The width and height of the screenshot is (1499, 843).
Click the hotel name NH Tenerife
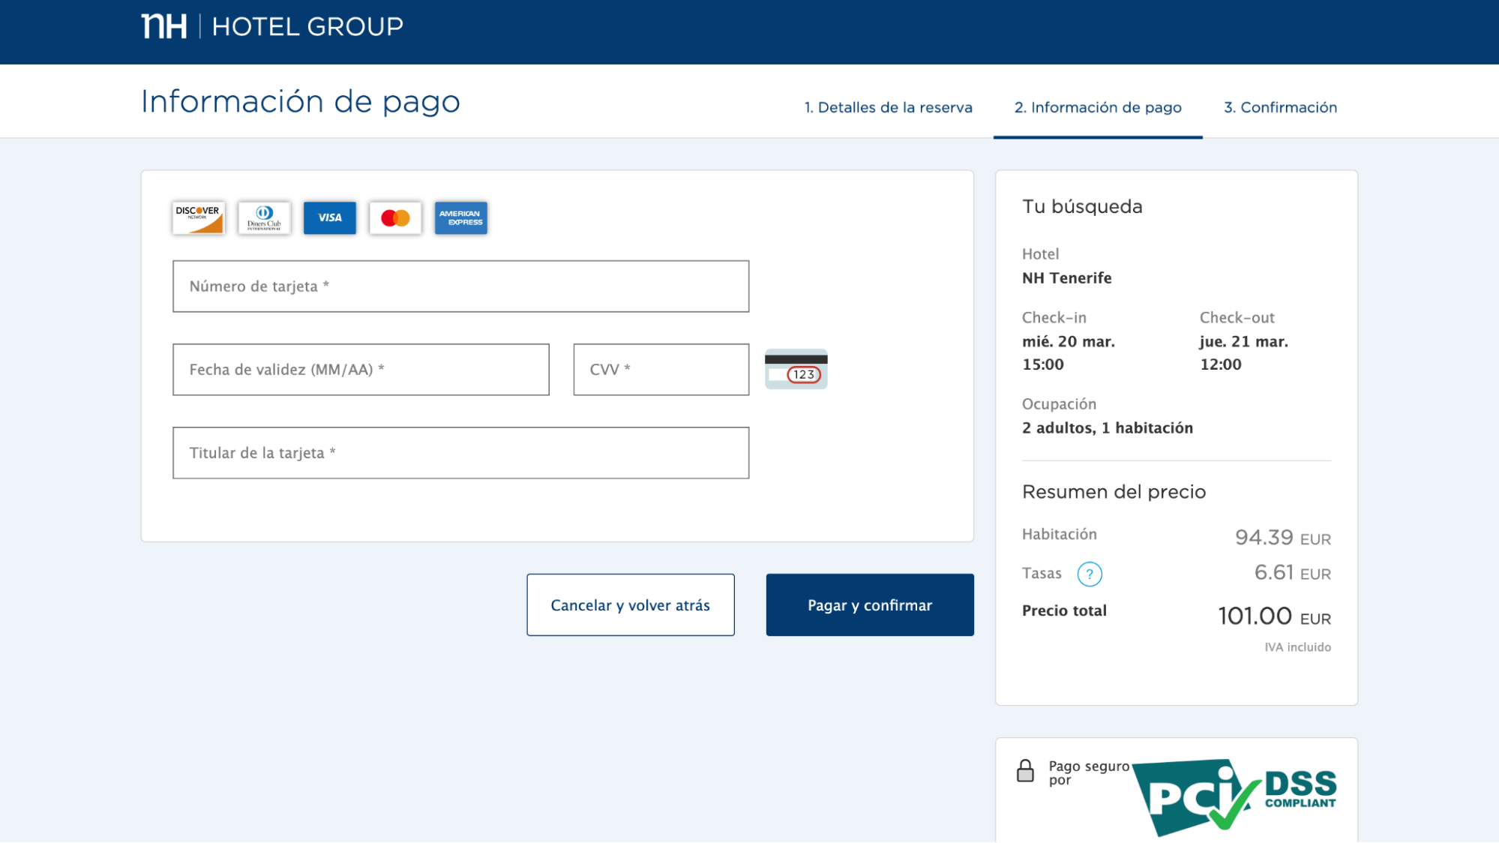(x=1067, y=278)
